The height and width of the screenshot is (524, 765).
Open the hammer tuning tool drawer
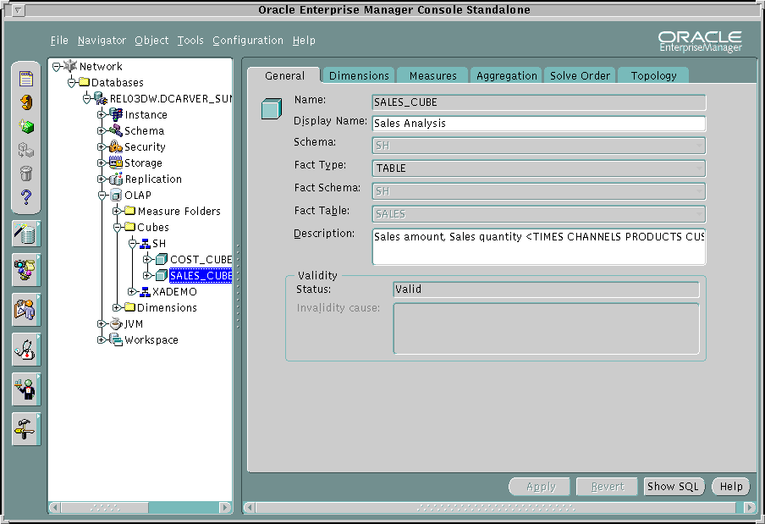tap(26, 429)
